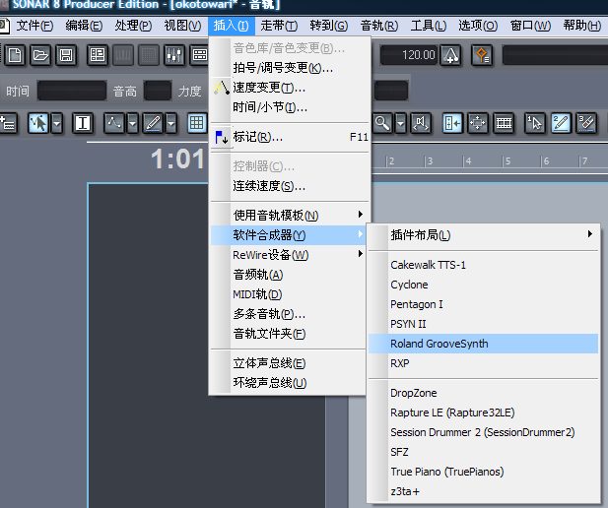
Task: Click the 时间 time value field
Action: [72, 91]
